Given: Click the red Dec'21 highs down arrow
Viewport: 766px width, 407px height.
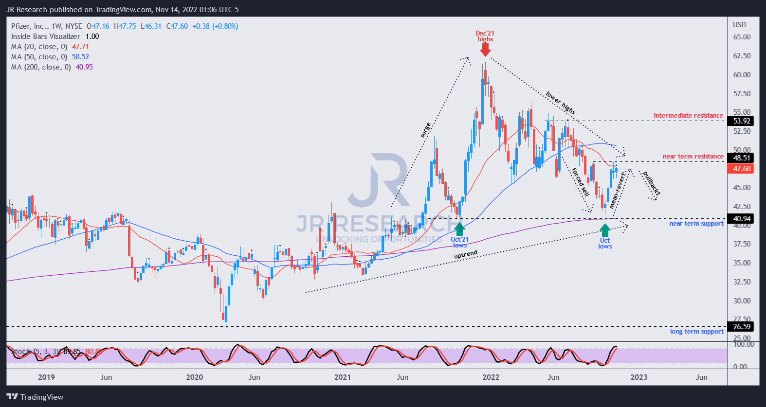Looking at the screenshot, I should click(485, 50).
